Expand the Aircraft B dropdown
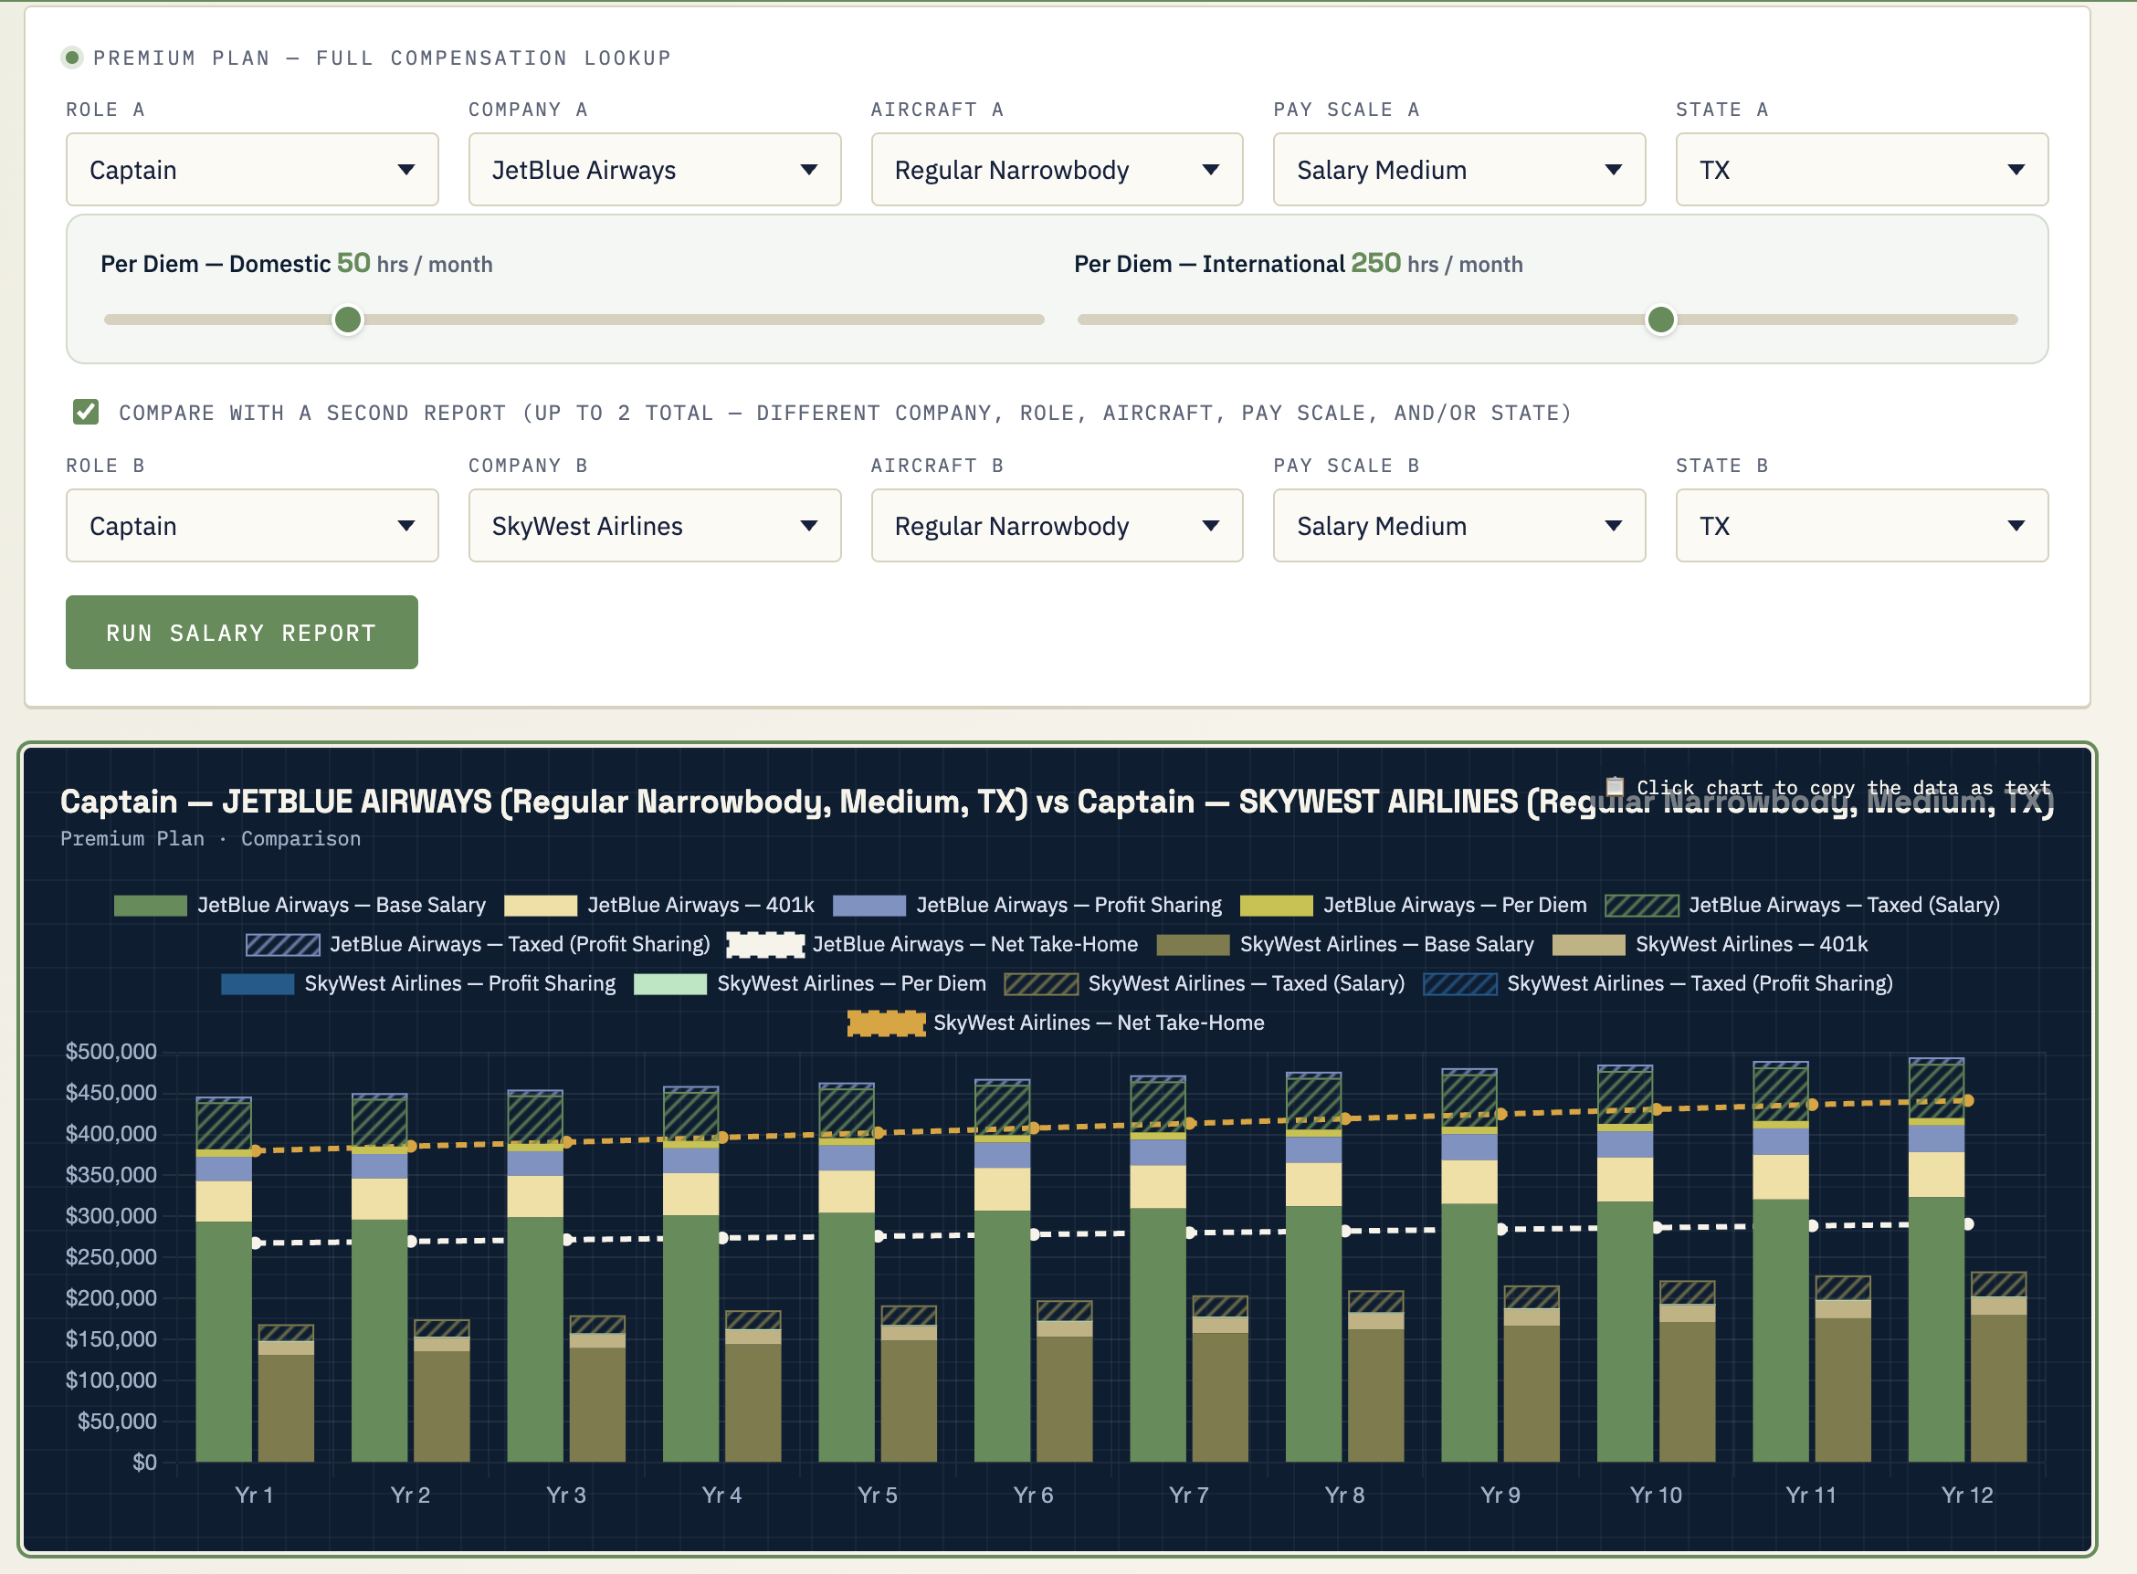 click(1056, 526)
